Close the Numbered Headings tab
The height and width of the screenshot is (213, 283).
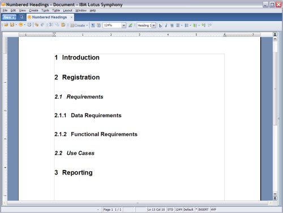(x=71, y=17)
